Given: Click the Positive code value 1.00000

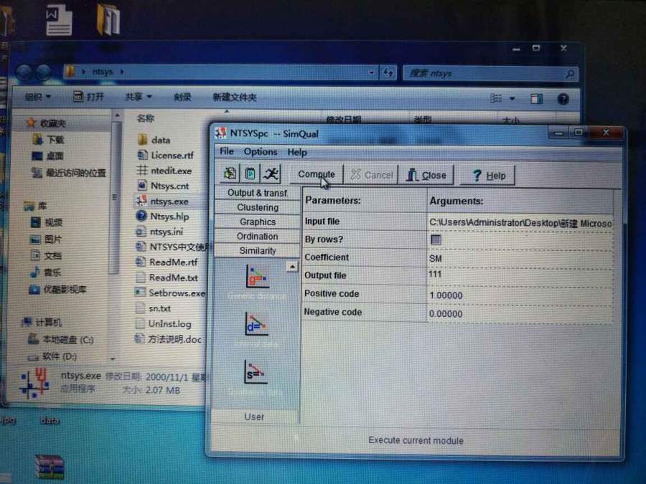Looking at the screenshot, I should tap(446, 295).
